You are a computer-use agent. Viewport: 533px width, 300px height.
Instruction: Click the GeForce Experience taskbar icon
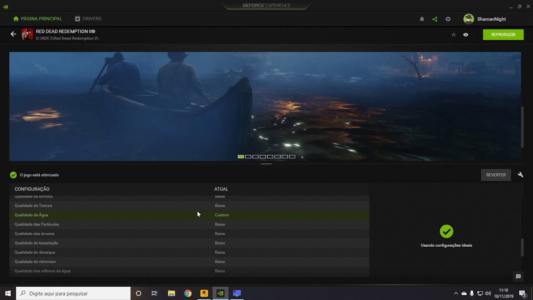[x=220, y=293]
